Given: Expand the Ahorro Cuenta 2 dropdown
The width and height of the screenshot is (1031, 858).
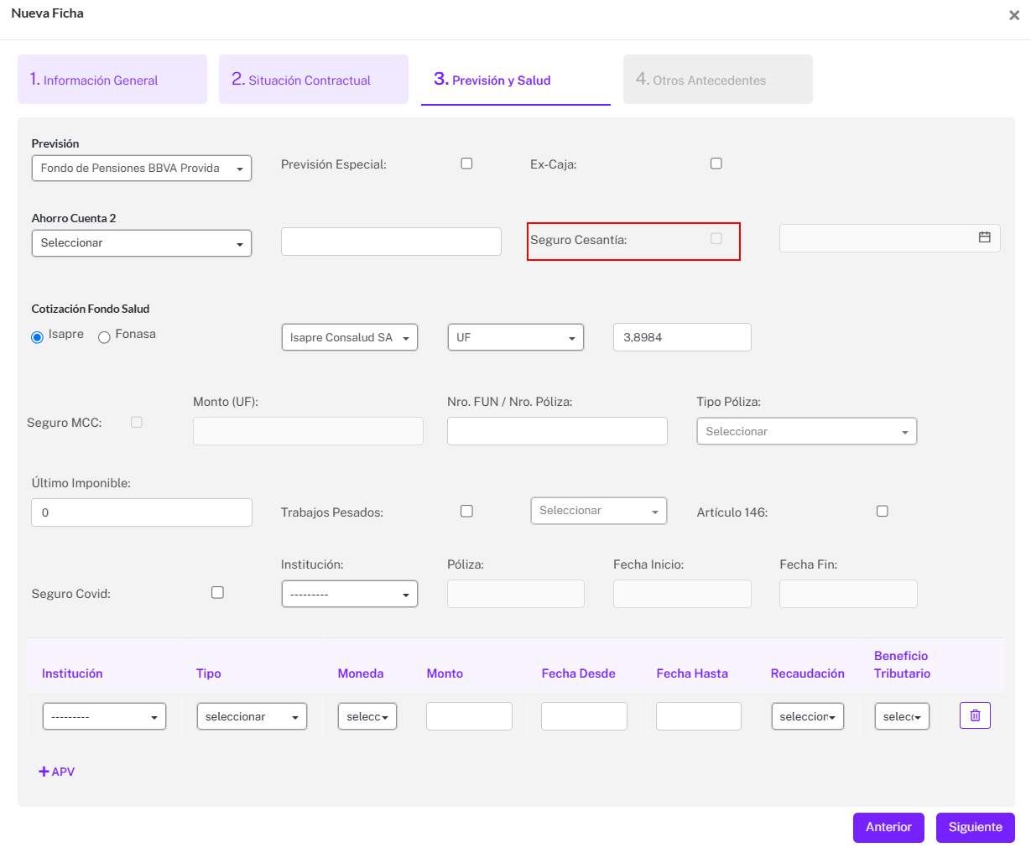Looking at the screenshot, I should [141, 243].
